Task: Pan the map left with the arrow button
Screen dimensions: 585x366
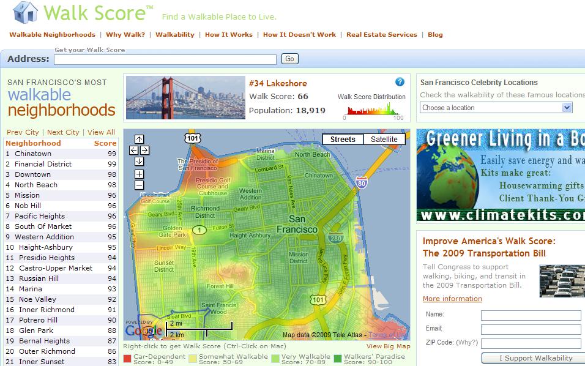Action: [x=133, y=150]
